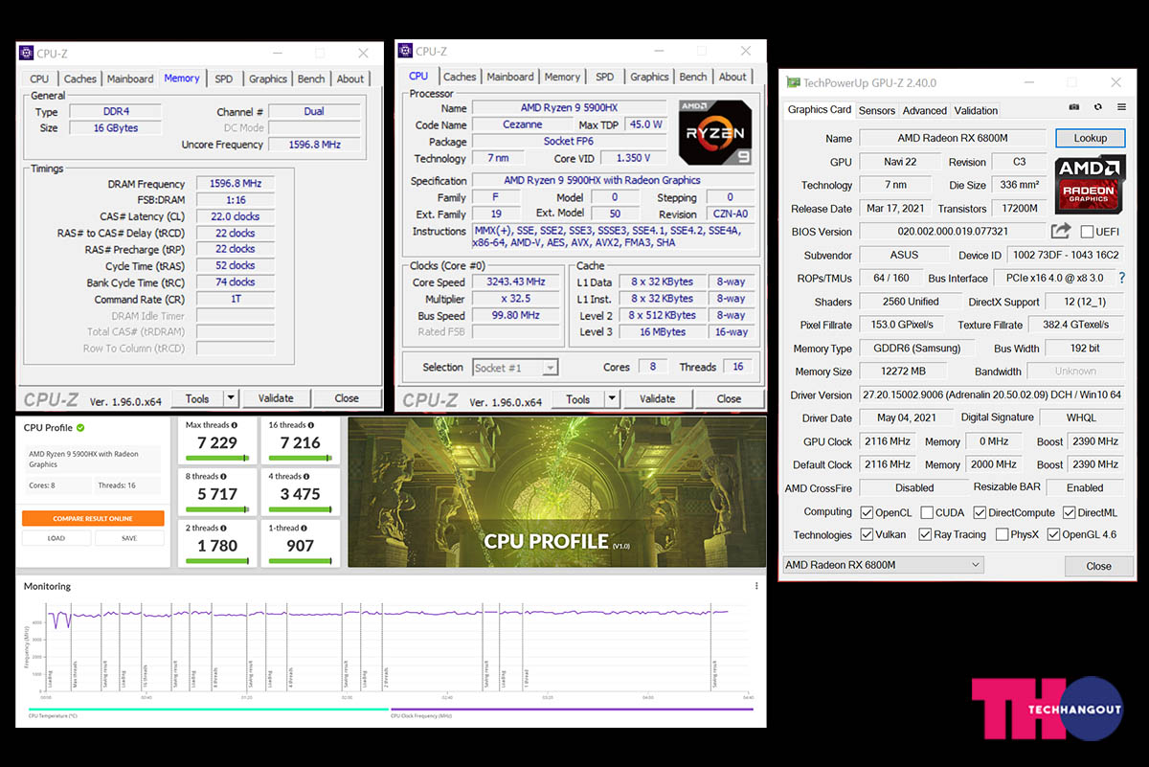Viewport: 1149px width, 767px height.
Task: Toggle the DirectML checkbox
Action: 1069,513
